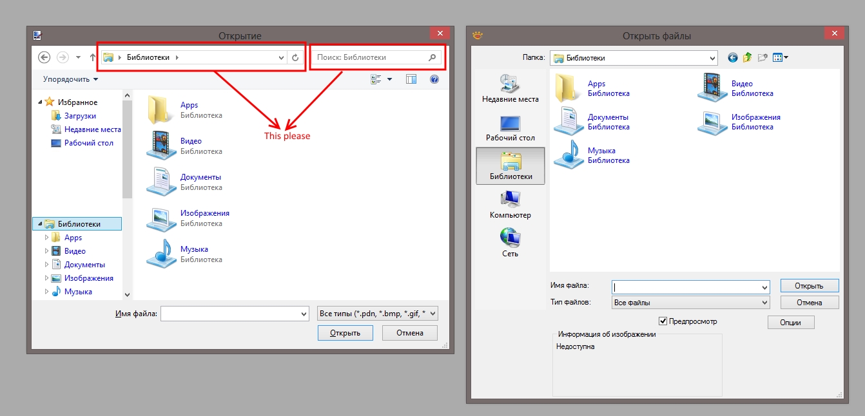Open view options dropdown arrow

click(389, 79)
